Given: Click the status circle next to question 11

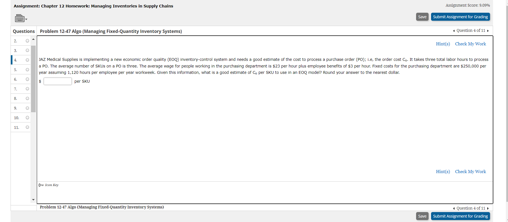Looking at the screenshot, I should coord(27,127).
